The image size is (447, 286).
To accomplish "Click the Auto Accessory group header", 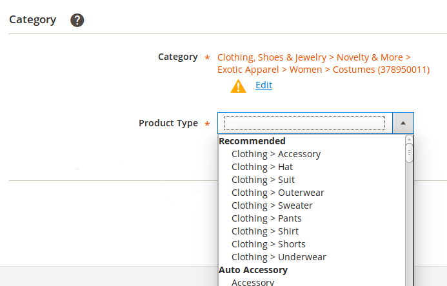I will pyautogui.click(x=253, y=270).
